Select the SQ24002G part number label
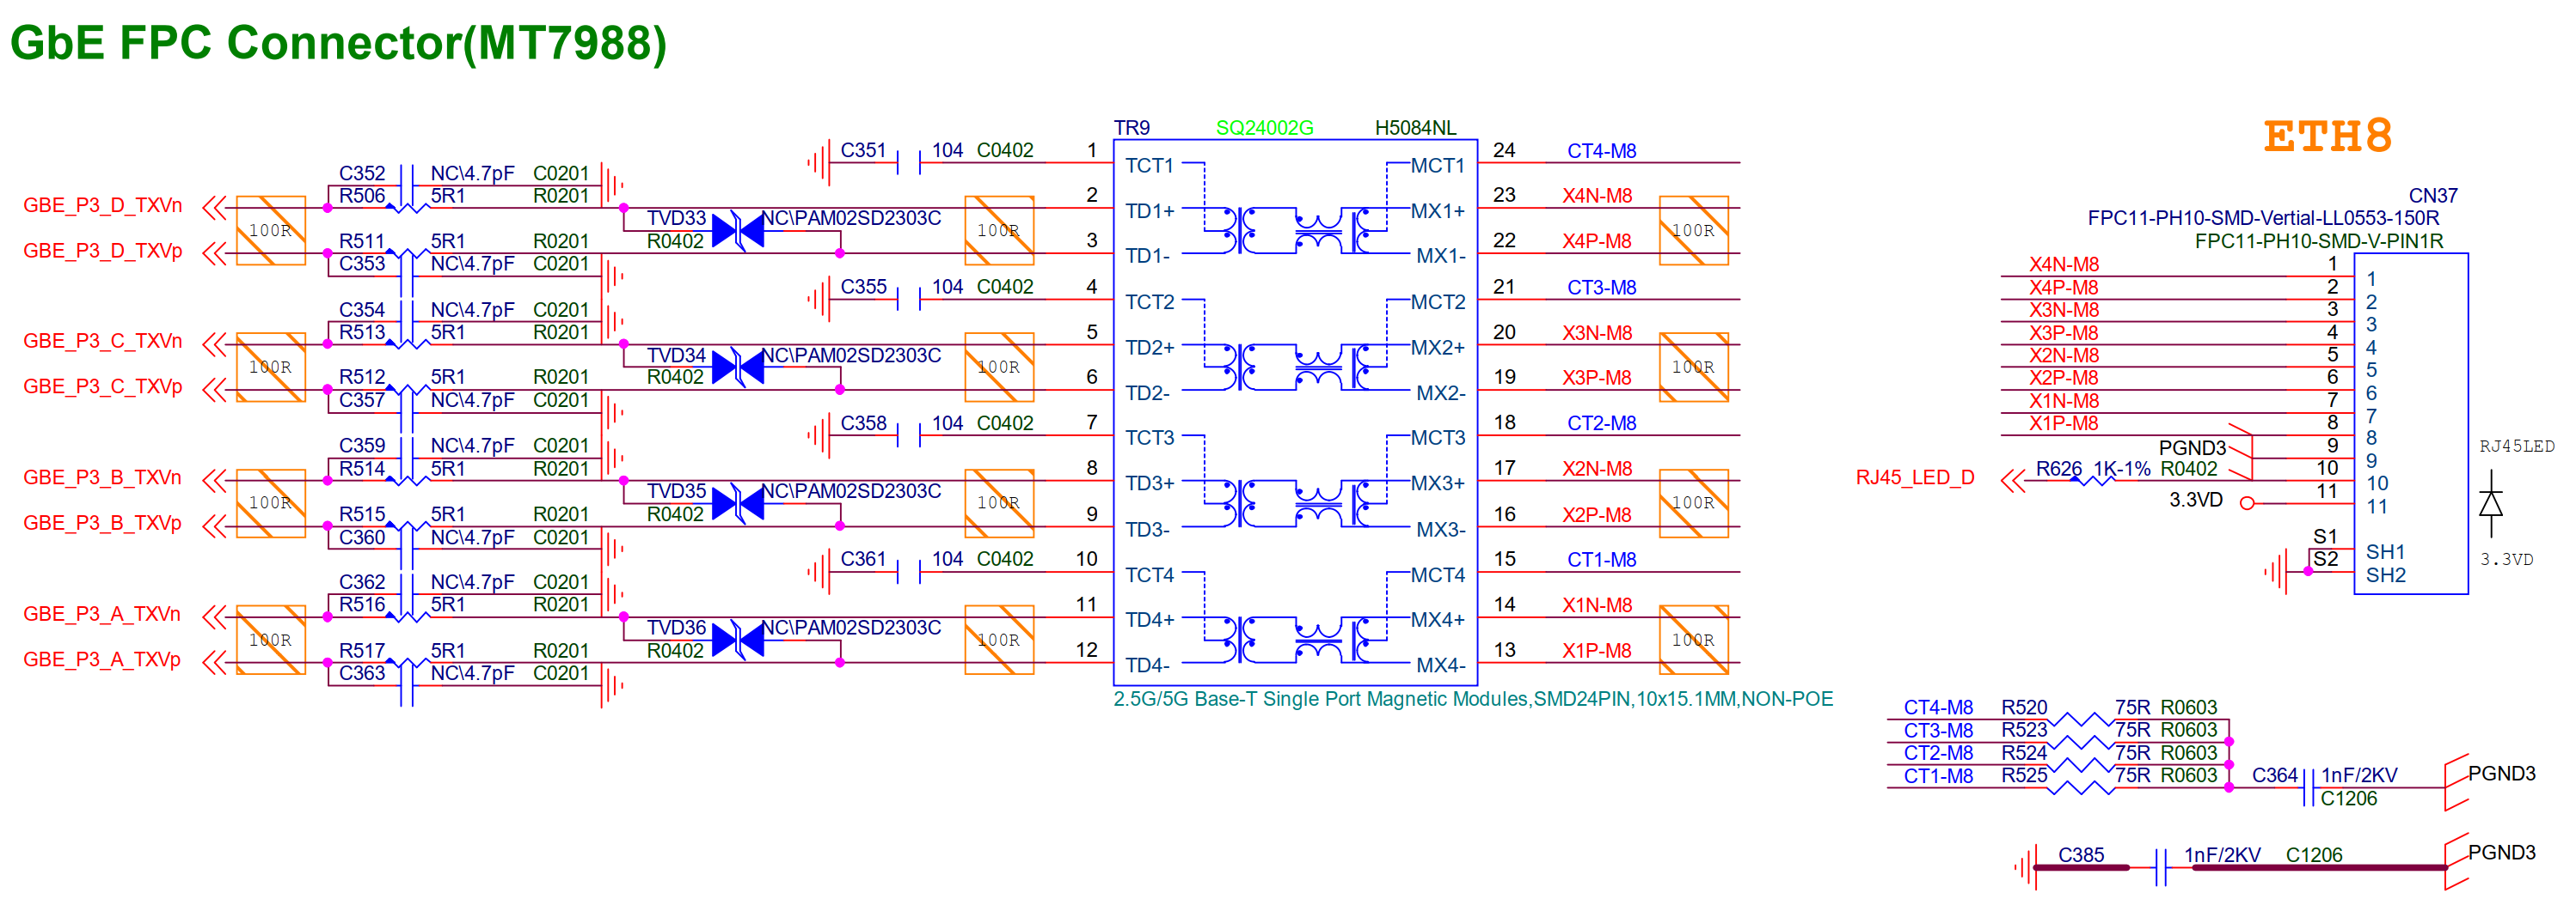The image size is (2576, 905). point(1264,128)
